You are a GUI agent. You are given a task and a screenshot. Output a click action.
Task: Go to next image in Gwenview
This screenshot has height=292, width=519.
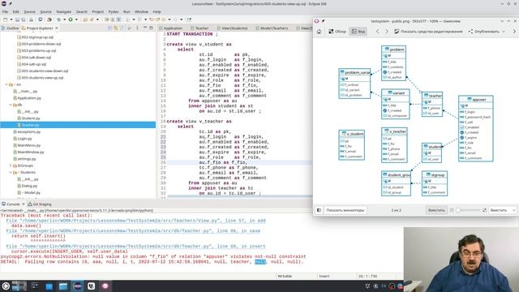click(387, 32)
